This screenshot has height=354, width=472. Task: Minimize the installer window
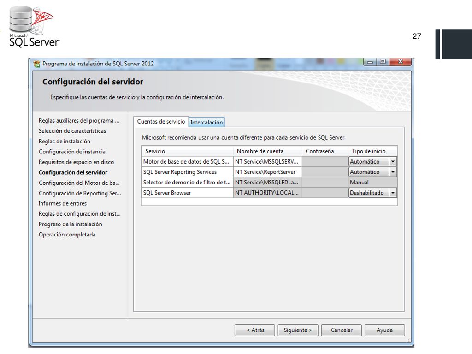(x=370, y=62)
